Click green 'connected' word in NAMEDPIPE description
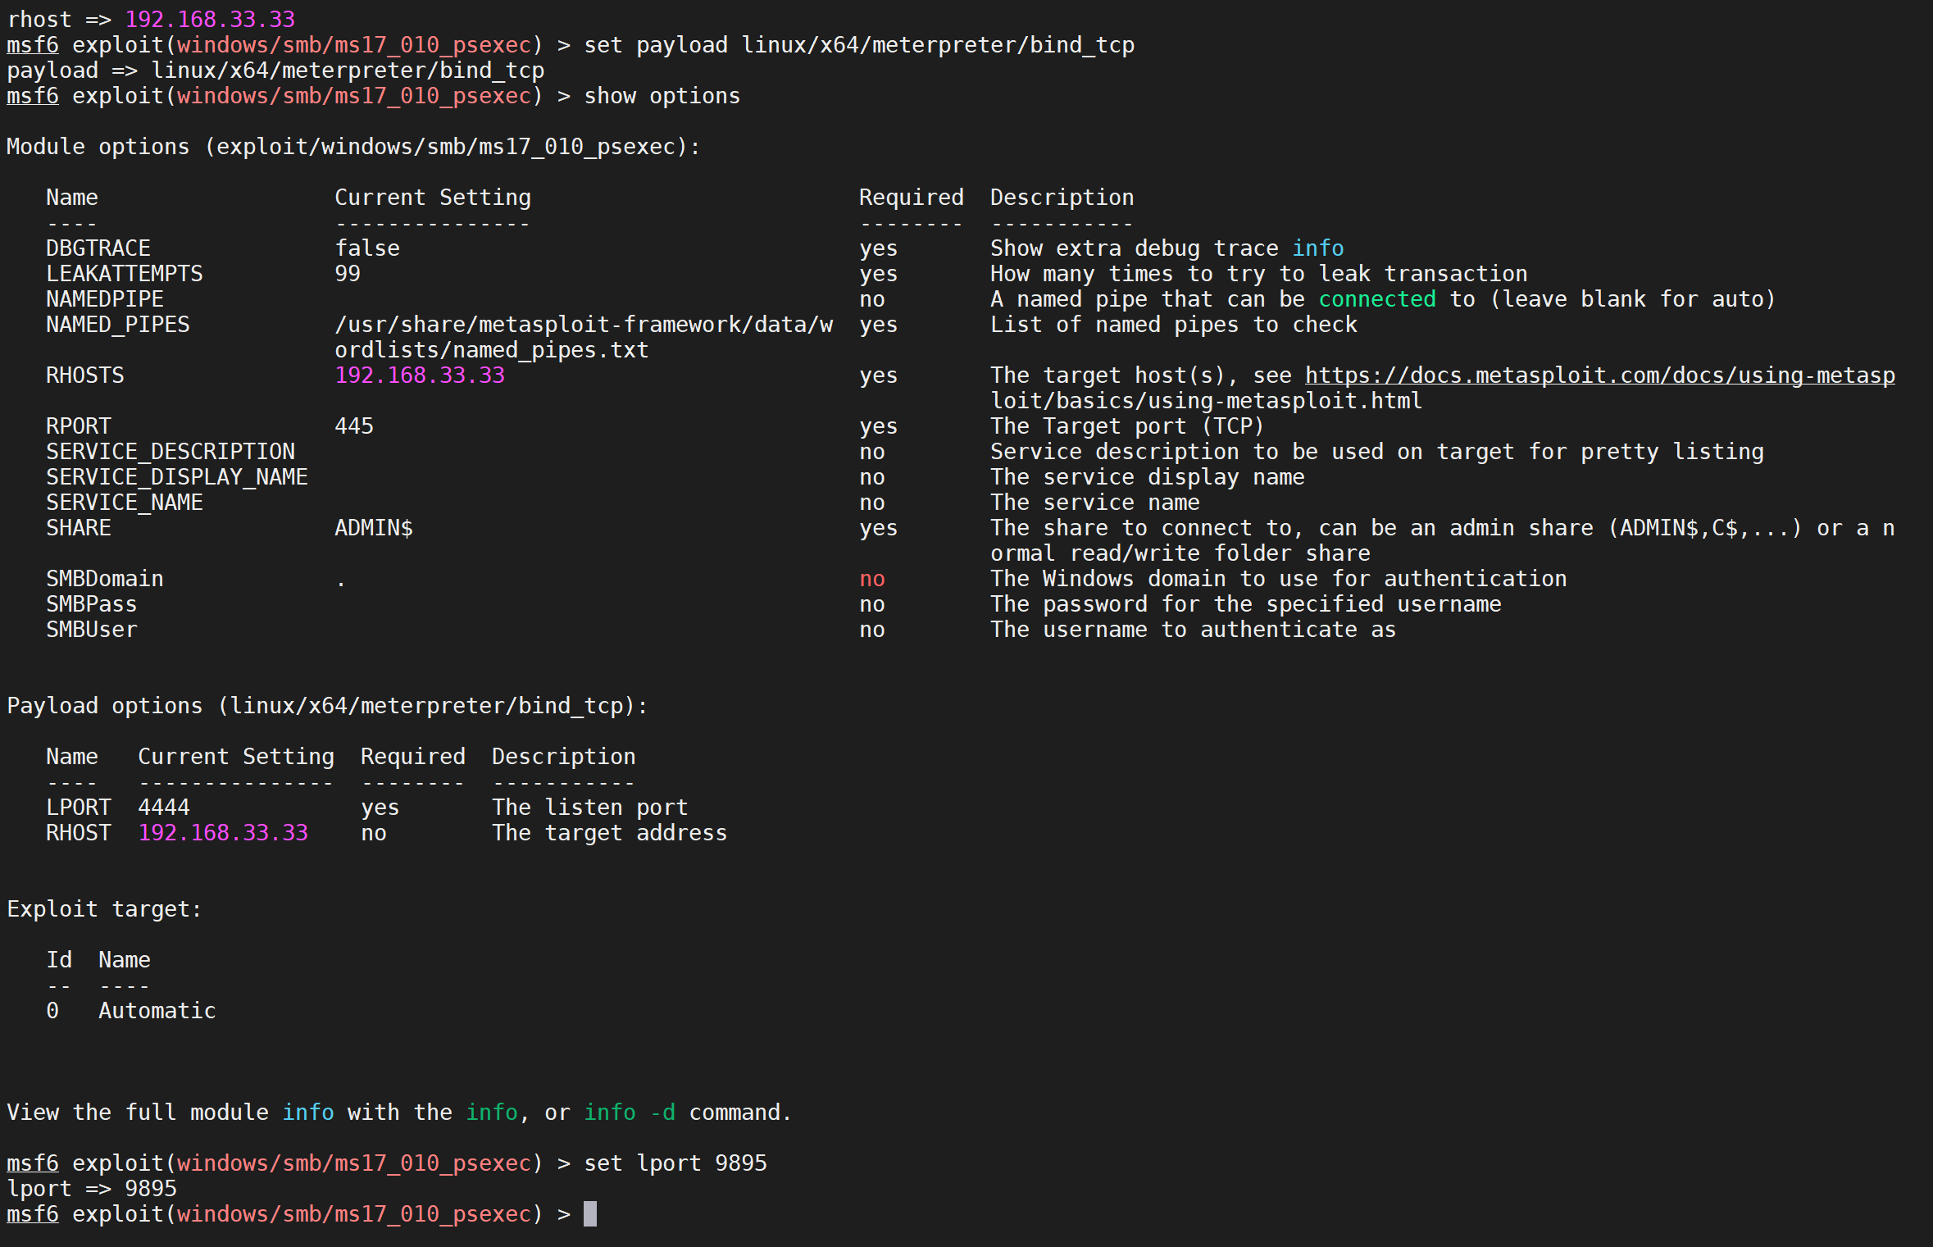 click(1376, 299)
